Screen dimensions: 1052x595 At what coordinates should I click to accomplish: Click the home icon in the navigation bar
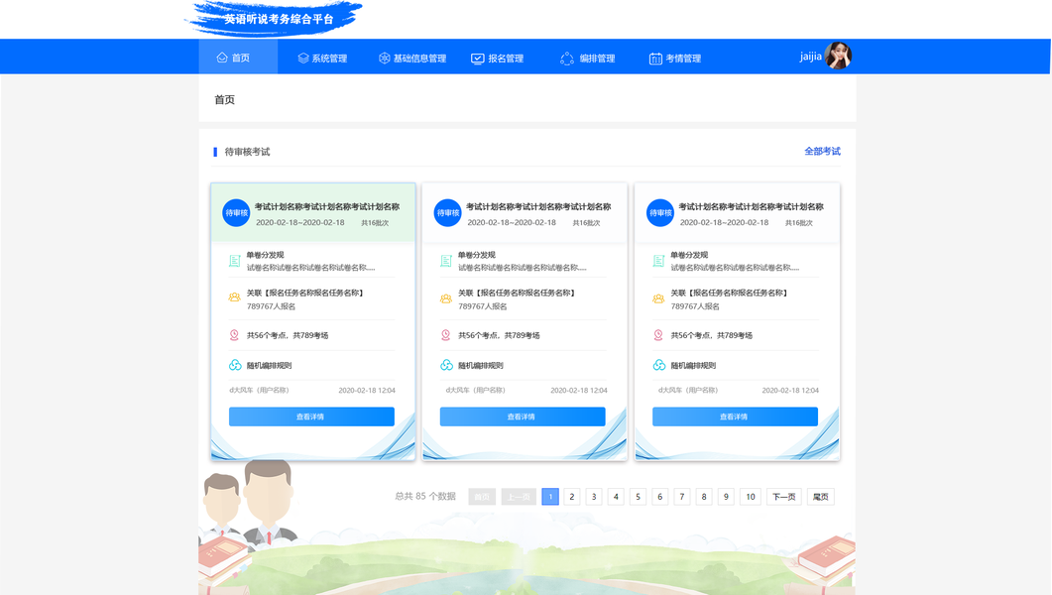point(222,58)
